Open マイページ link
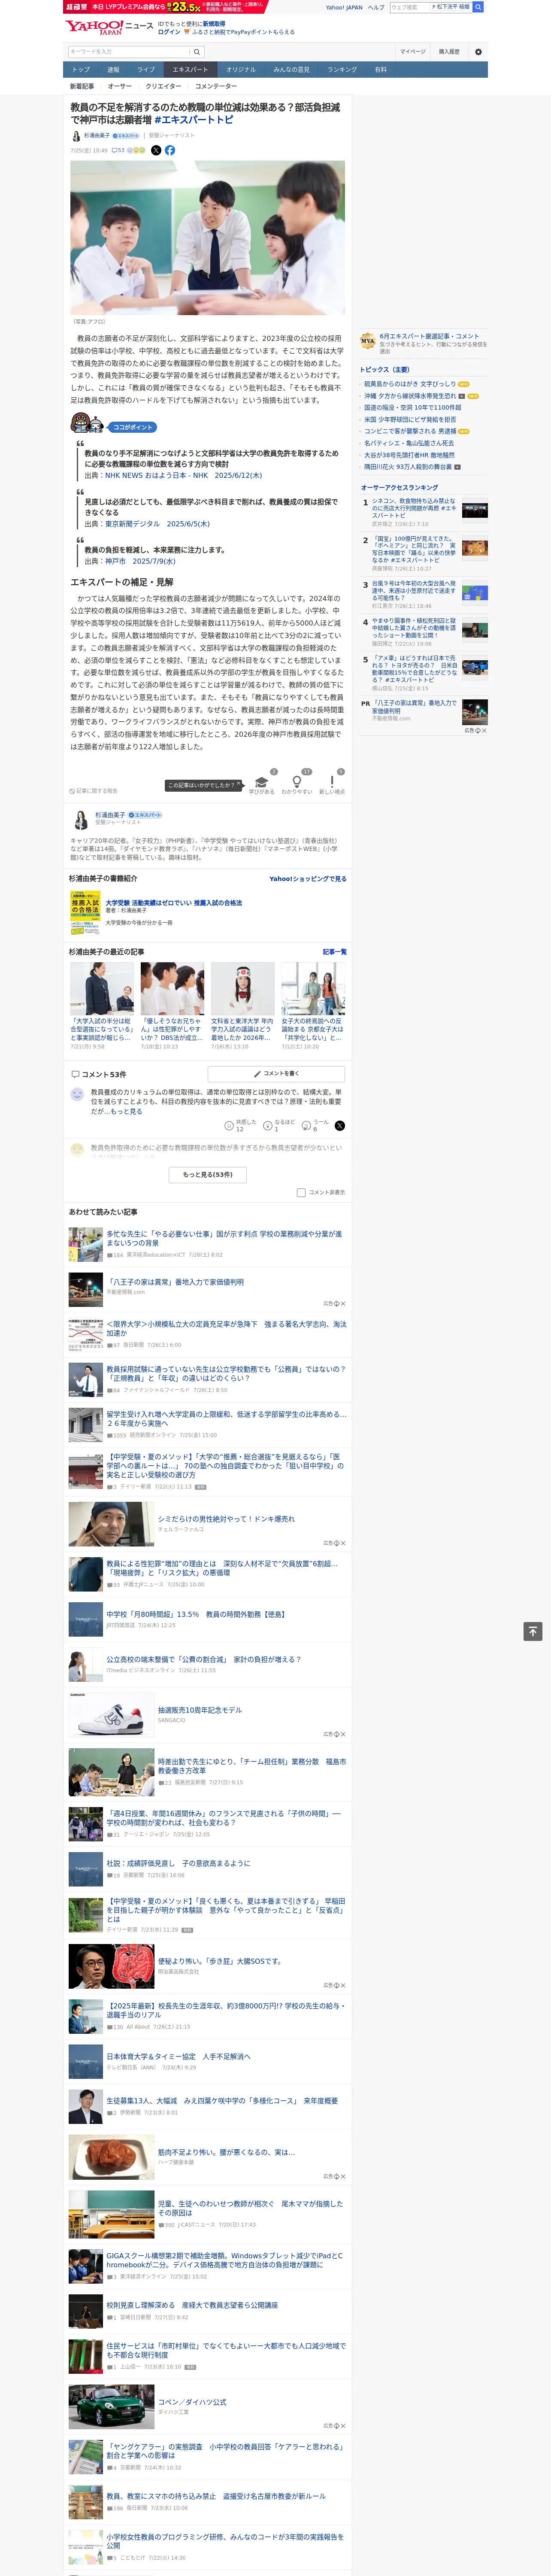The image size is (551, 2576). click(x=413, y=52)
